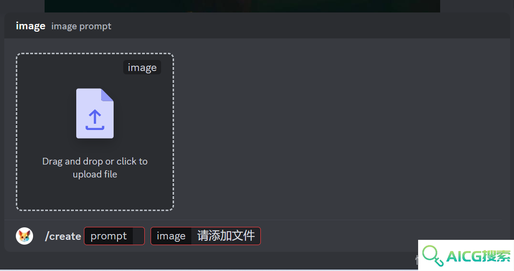This screenshot has width=514, height=271.
Task: Click Drag and drop or click to upload text
Action: coord(95,168)
